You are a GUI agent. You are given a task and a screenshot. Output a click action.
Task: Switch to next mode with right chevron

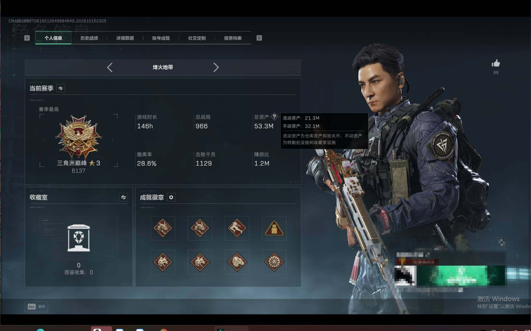click(x=216, y=67)
